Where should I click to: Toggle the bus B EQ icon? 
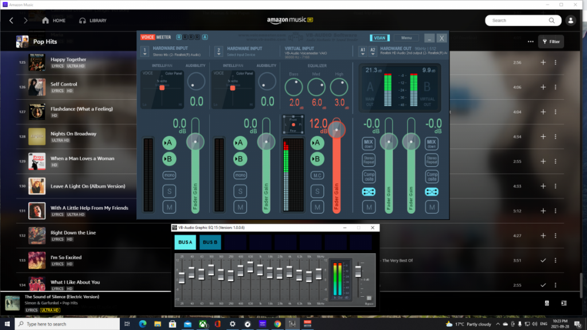[x=432, y=192]
